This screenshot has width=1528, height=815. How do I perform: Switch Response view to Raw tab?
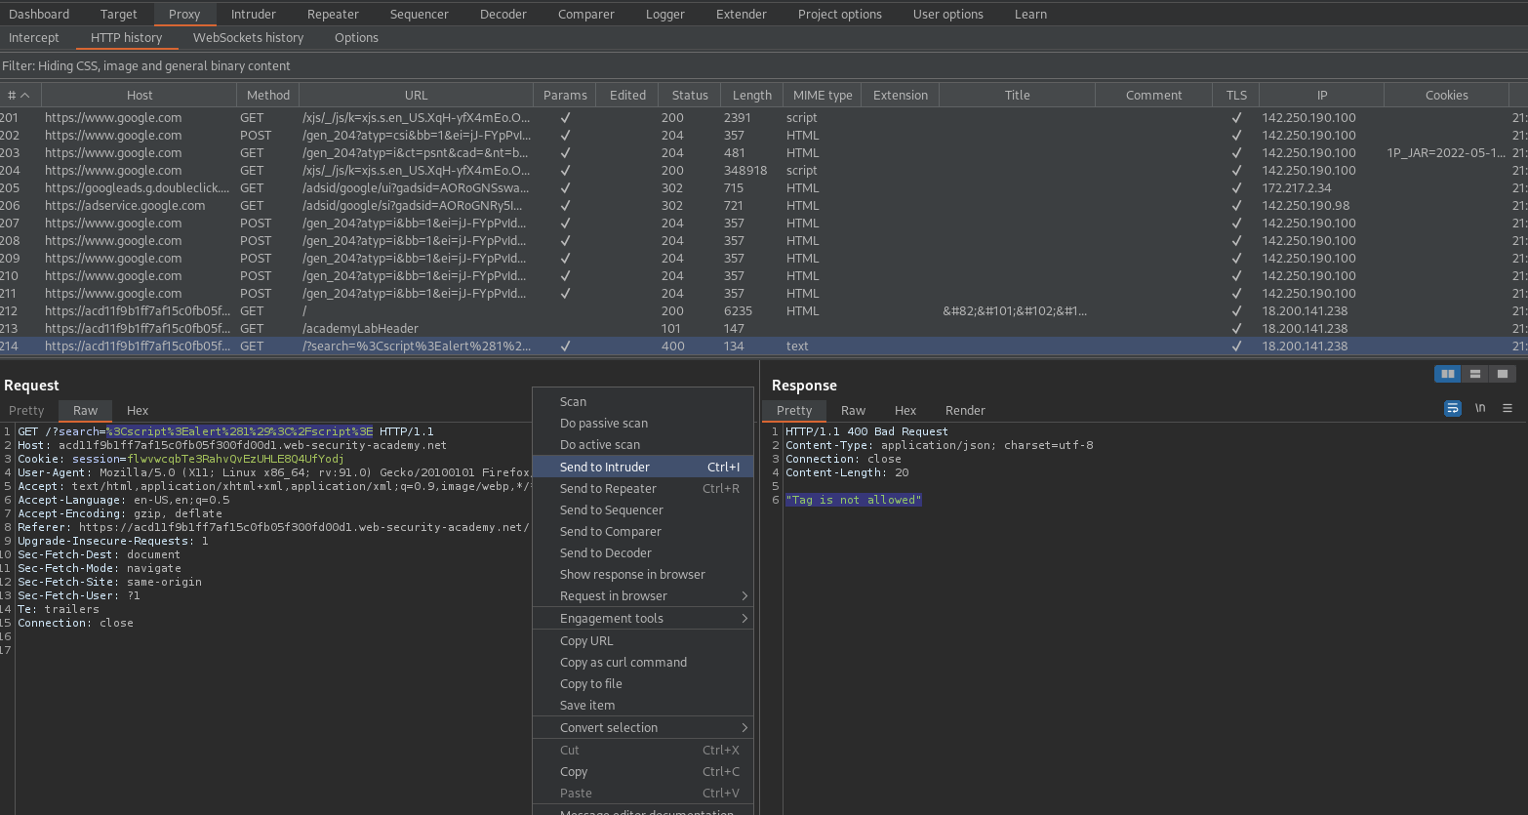854,411
